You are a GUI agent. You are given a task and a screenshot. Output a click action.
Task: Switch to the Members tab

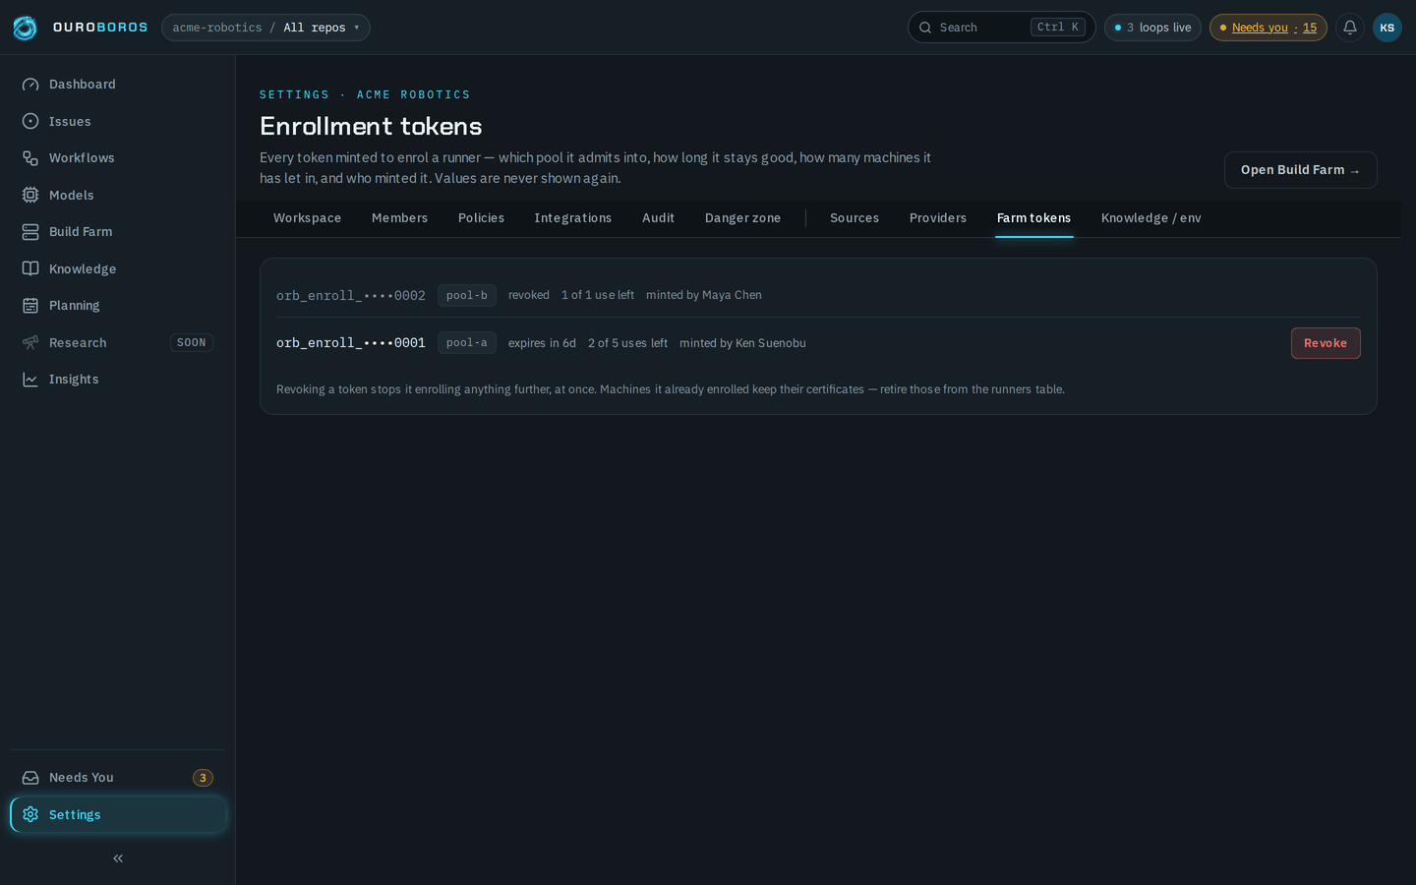[x=399, y=218]
